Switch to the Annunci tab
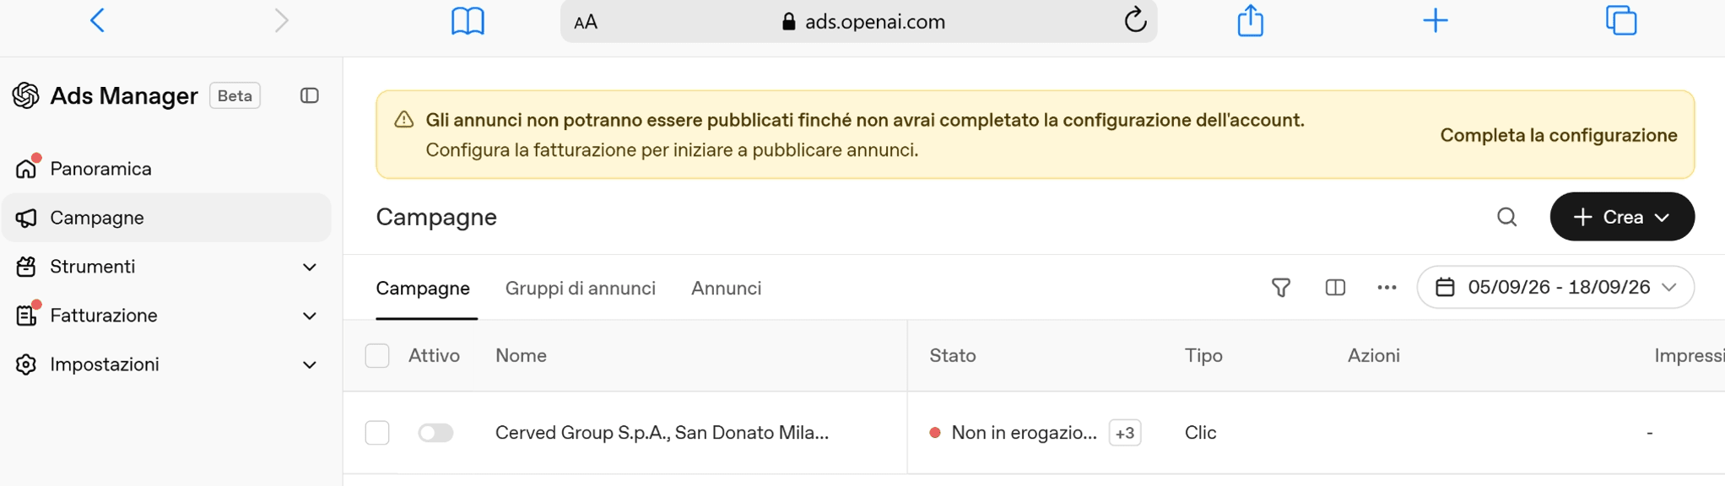This screenshot has height=486, width=1725. point(726,289)
